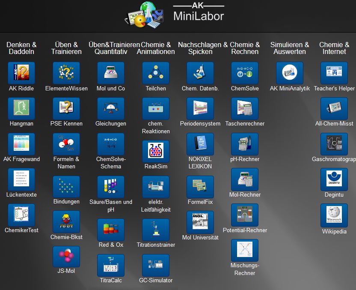Click the Wikipedia text label
The image size is (356, 290).
(334, 232)
